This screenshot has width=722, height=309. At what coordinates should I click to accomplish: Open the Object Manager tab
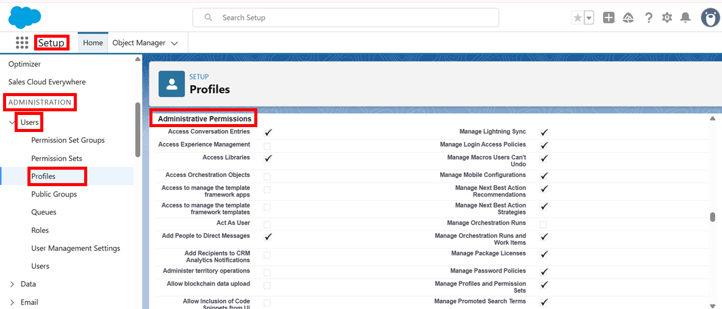(x=138, y=43)
